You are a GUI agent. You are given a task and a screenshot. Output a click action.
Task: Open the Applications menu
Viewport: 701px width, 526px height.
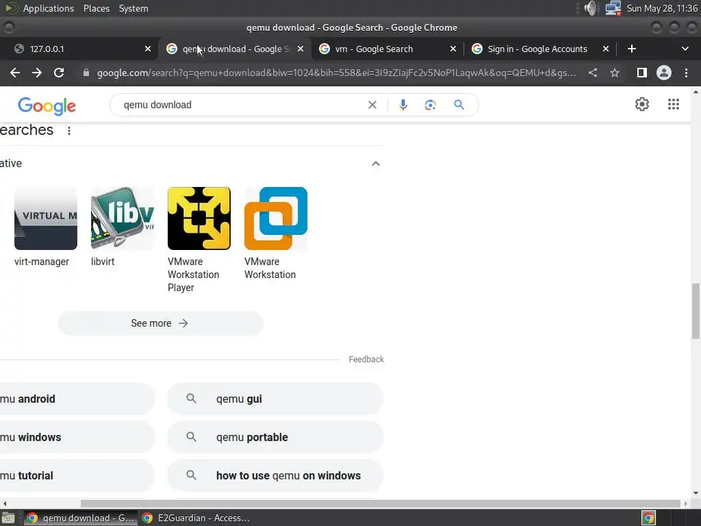click(49, 8)
